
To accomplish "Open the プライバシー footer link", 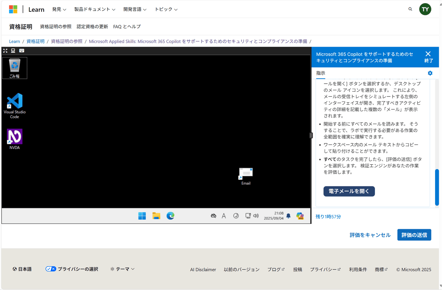I will (x=325, y=269).
